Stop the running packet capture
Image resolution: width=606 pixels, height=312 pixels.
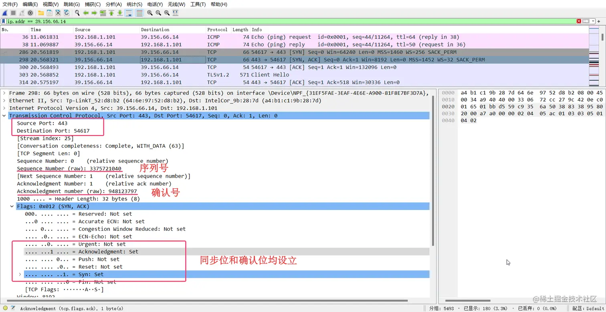pos(13,13)
